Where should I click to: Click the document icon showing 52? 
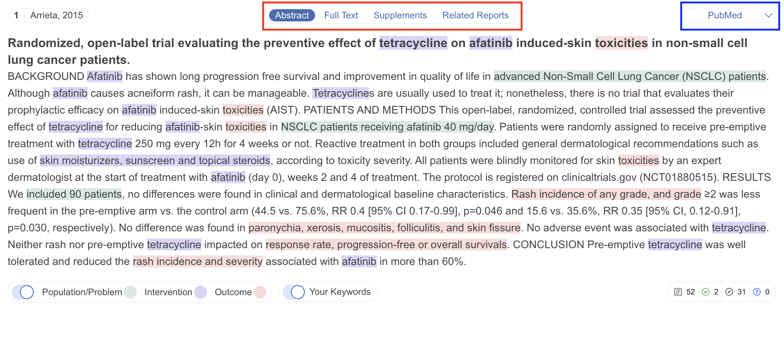(x=678, y=292)
